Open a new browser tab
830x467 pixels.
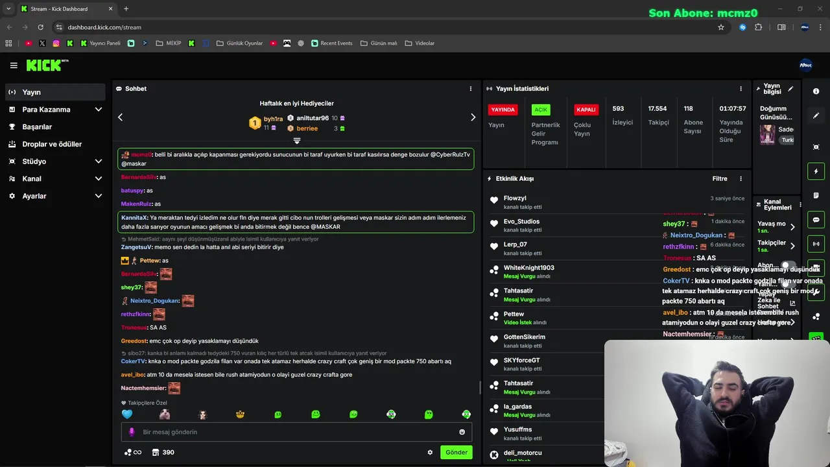pyautogui.click(x=126, y=9)
